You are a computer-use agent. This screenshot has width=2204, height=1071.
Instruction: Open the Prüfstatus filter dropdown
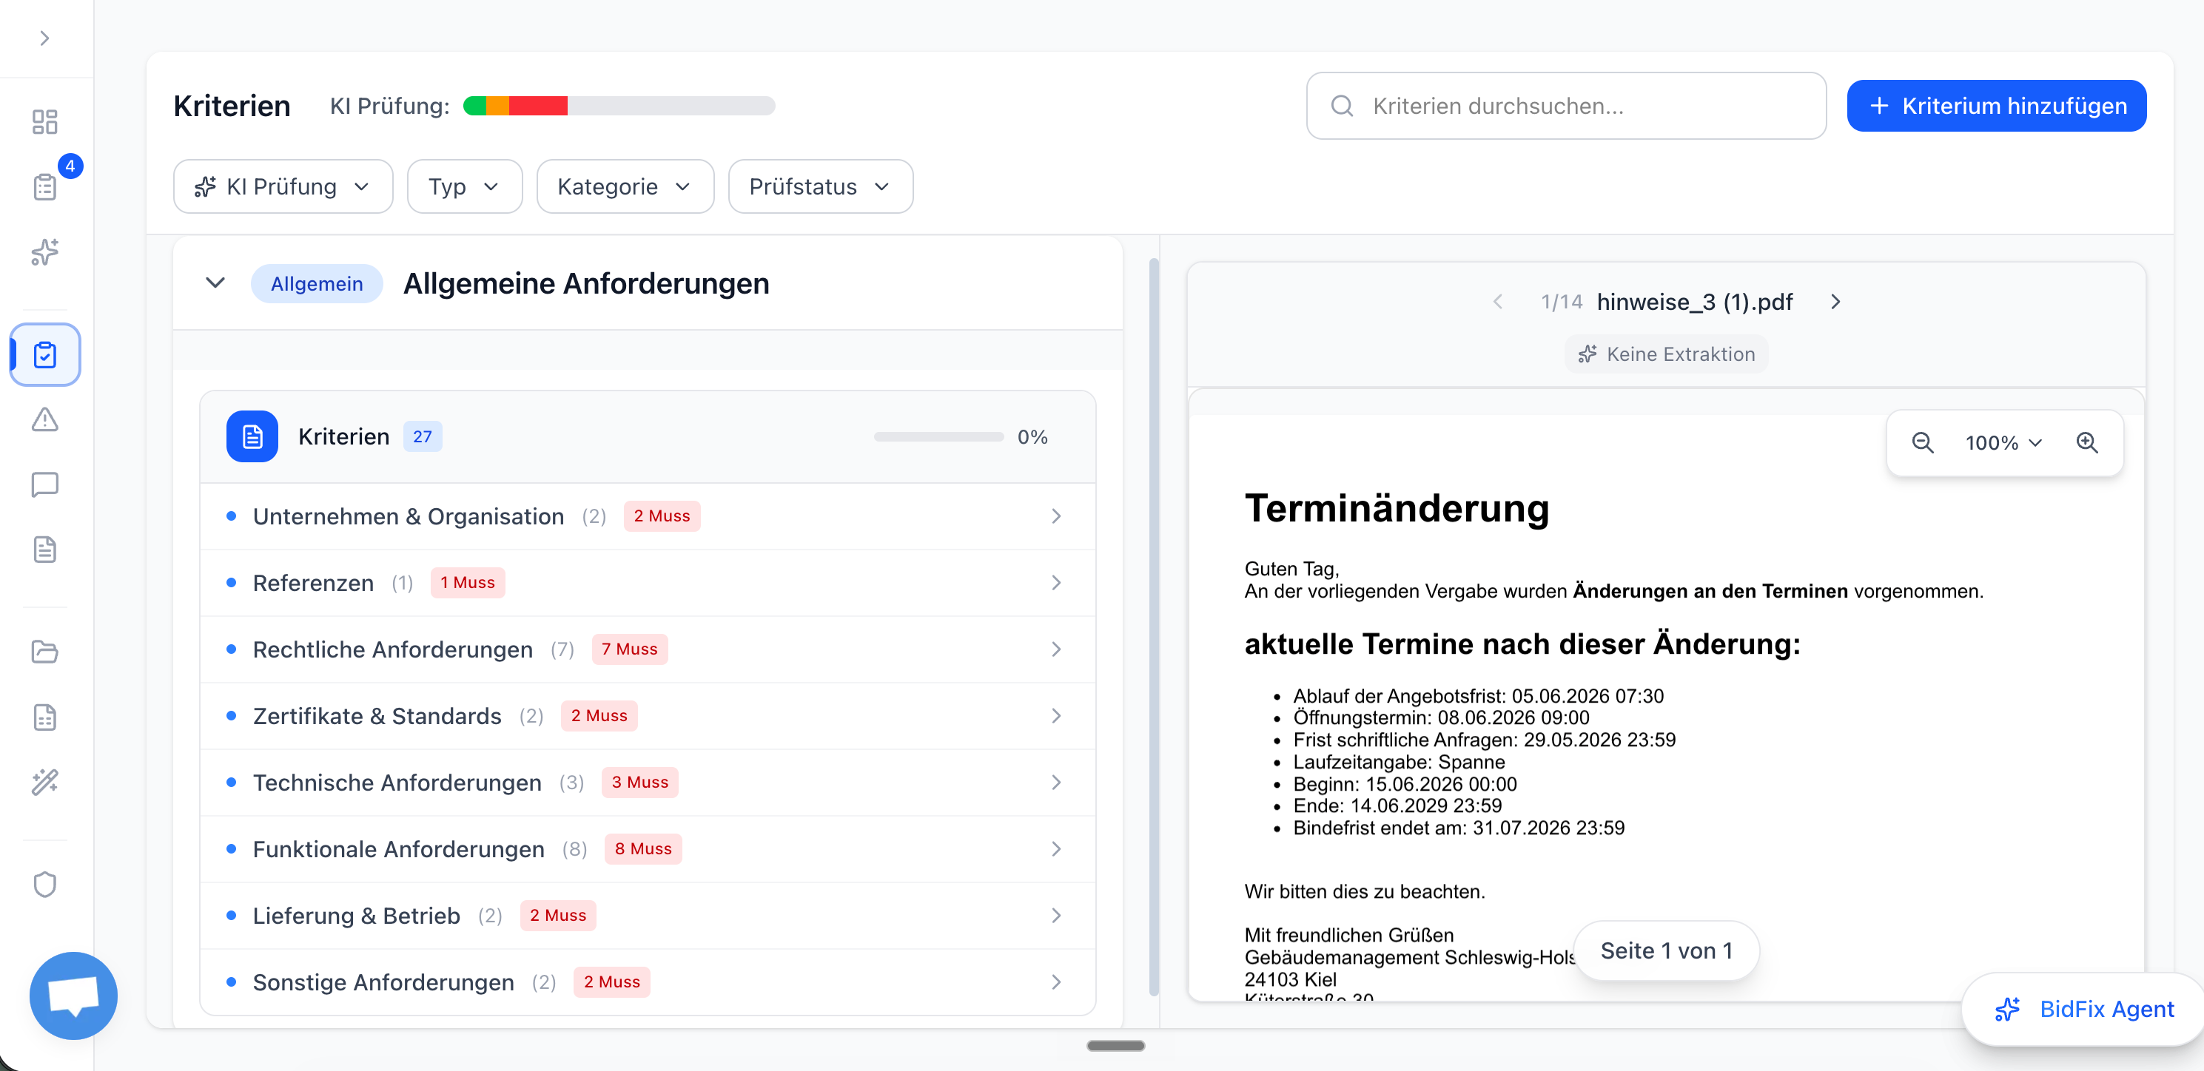820,186
